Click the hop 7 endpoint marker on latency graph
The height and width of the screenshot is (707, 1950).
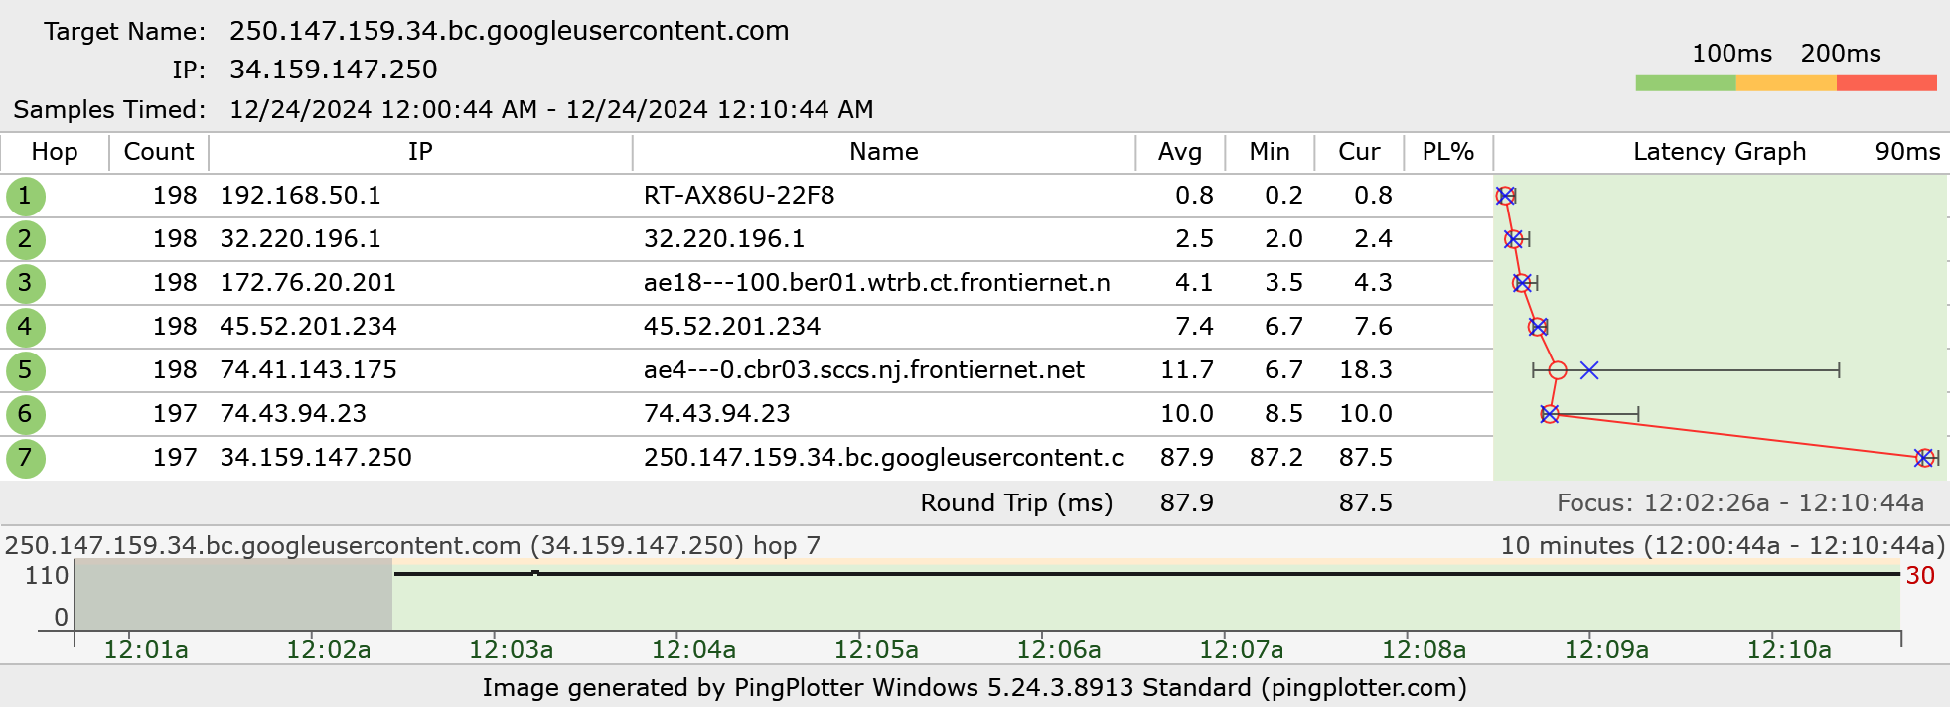click(x=1924, y=458)
